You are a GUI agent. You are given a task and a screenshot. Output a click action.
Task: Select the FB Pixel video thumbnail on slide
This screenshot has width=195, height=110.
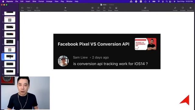(x=146, y=44)
